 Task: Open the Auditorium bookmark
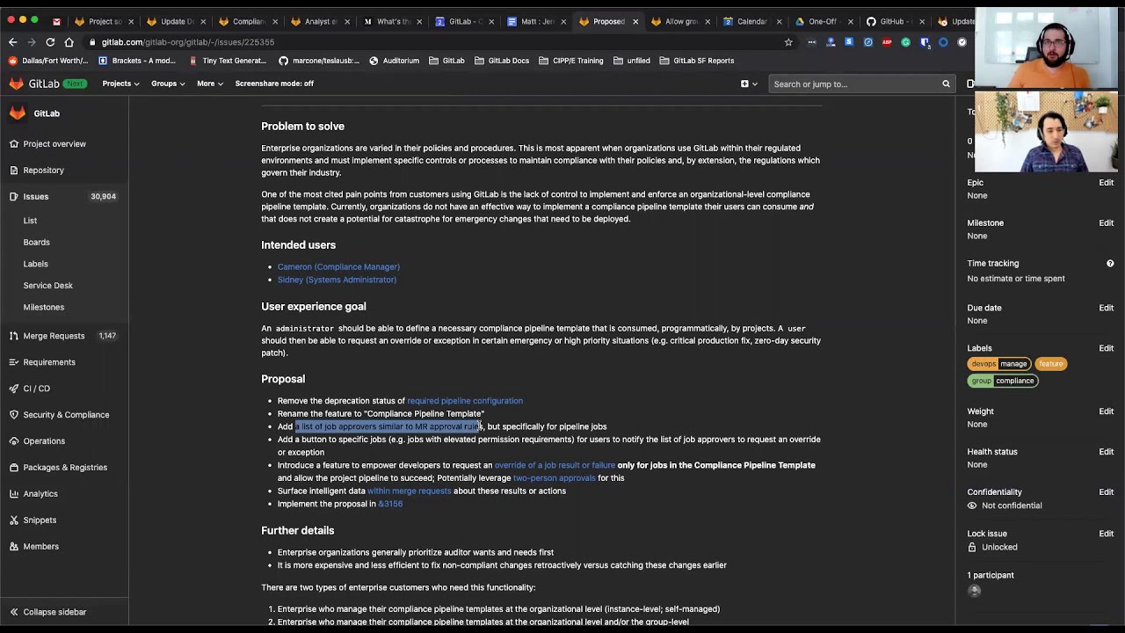pyautogui.click(x=394, y=61)
